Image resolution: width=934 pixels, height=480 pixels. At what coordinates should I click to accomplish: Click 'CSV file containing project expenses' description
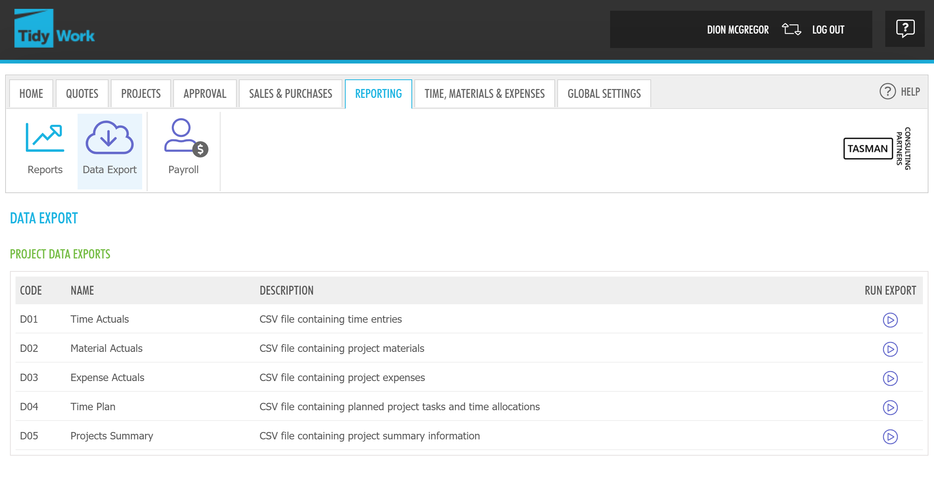342,378
